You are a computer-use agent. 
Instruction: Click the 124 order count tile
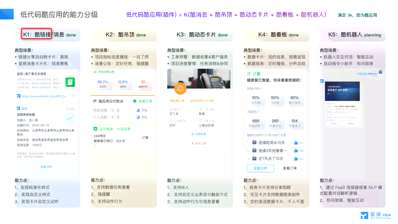[x=295, y=123]
